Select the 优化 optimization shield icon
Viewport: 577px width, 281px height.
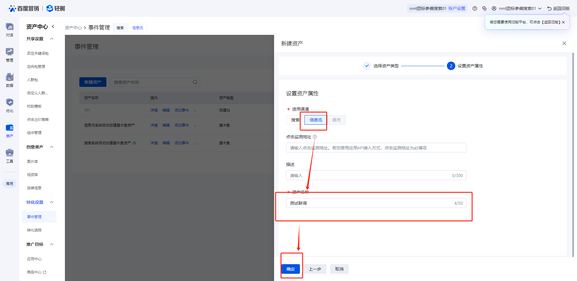tap(10, 103)
